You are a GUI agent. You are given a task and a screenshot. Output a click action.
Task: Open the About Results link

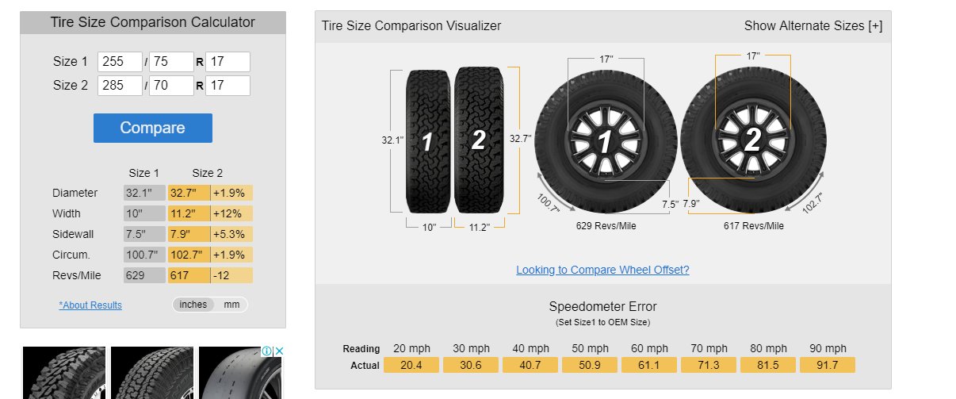coord(90,305)
